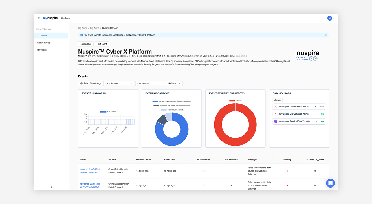Click the purple SentinelOne icon

276,122
